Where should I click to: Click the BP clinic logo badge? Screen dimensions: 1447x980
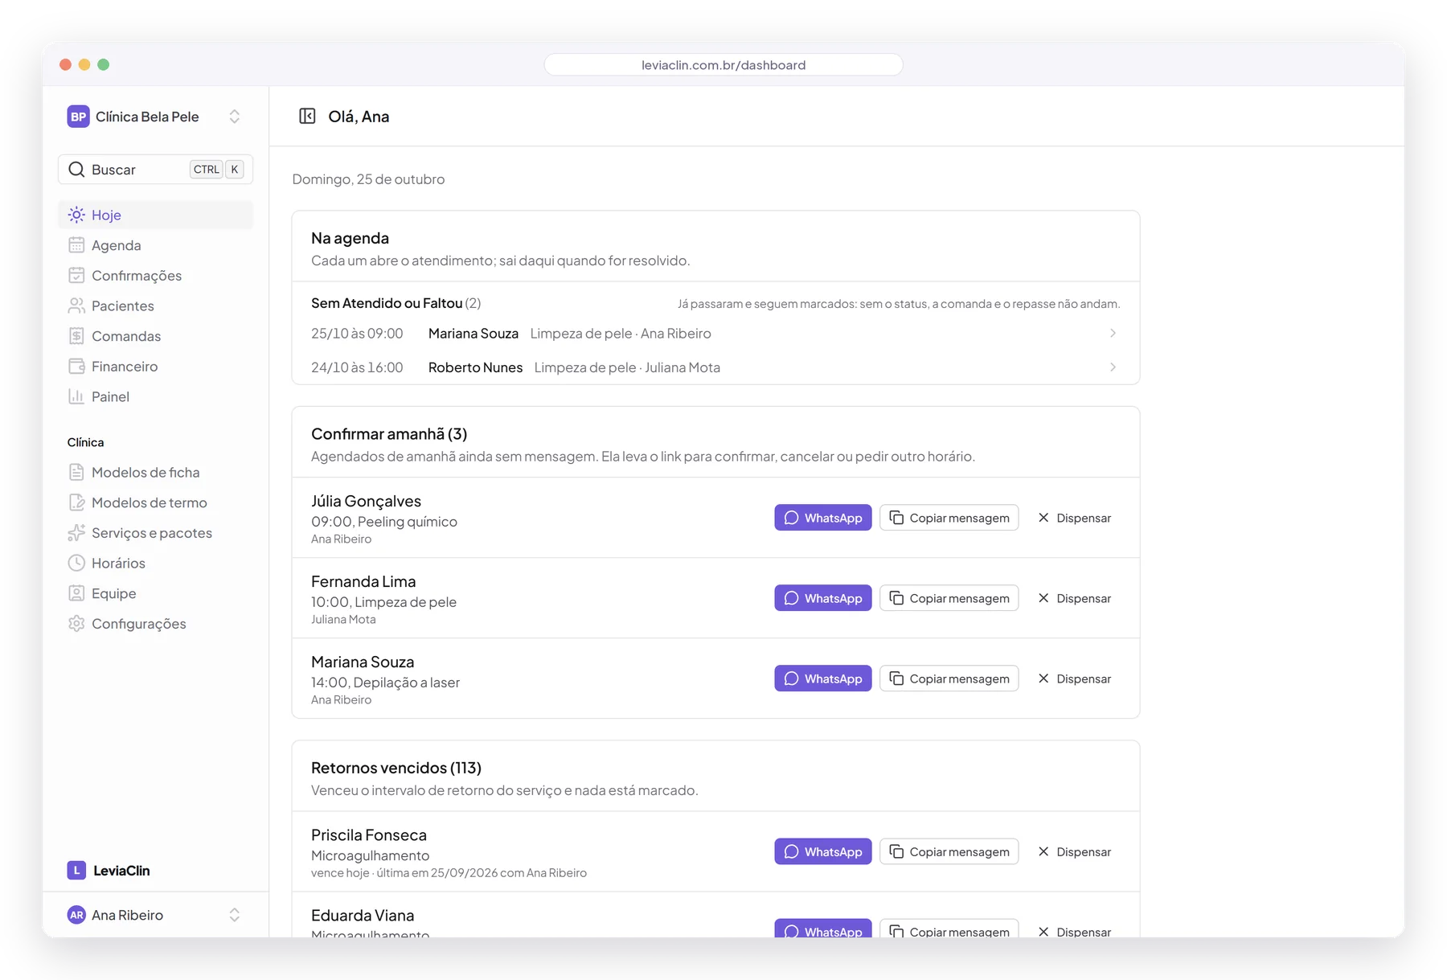click(x=78, y=117)
